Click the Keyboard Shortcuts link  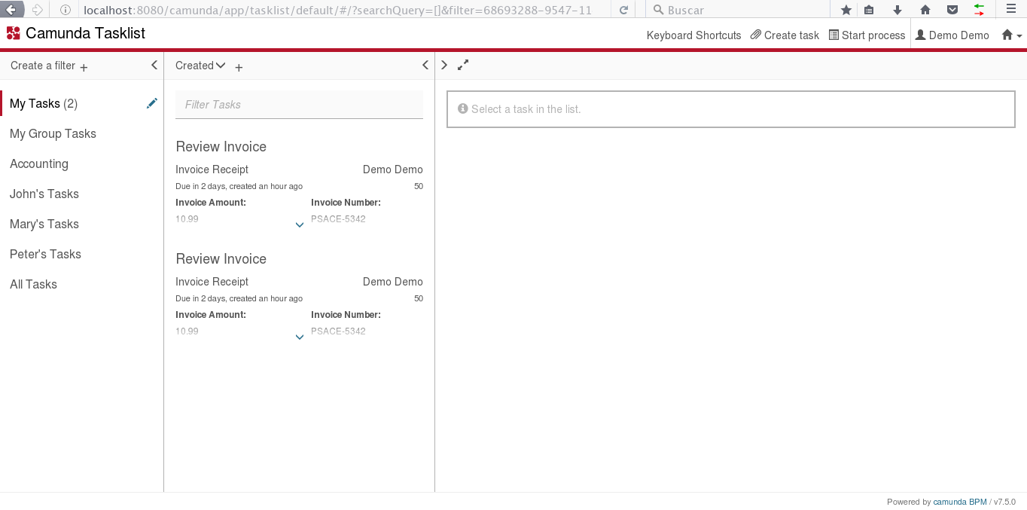(x=693, y=35)
